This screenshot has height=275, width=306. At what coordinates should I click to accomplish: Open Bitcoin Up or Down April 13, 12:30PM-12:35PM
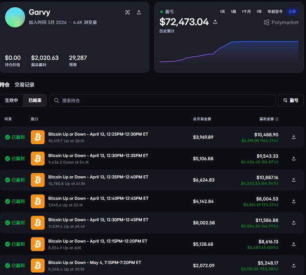click(98, 156)
